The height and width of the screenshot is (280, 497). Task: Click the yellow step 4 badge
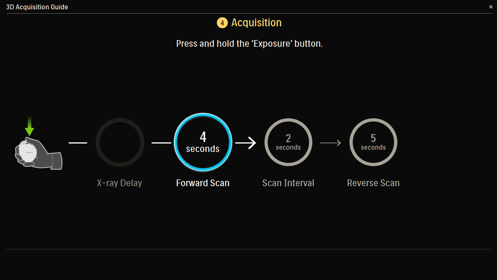pos(222,23)
